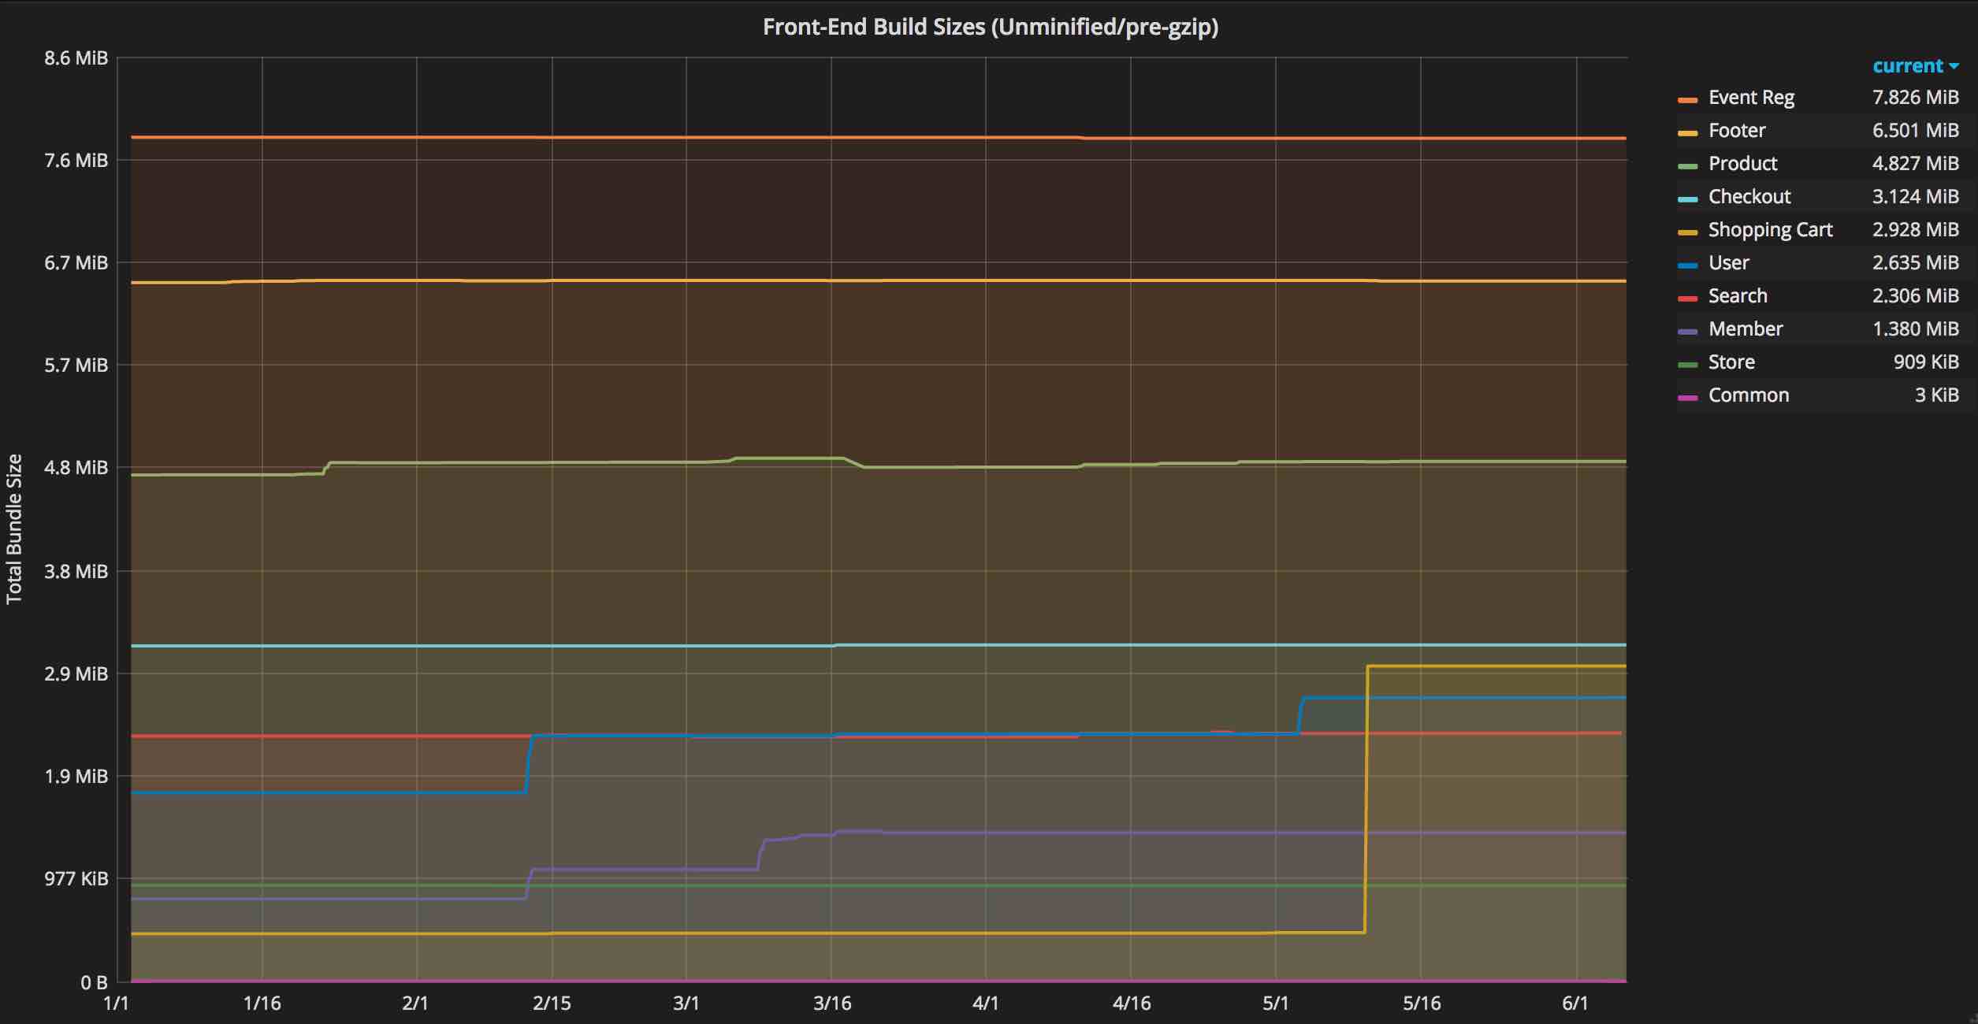This screenshot has width=1978, height=1024.
Task: Click the 2/15 x-axis date label
Action: [x=552, y=1004]
